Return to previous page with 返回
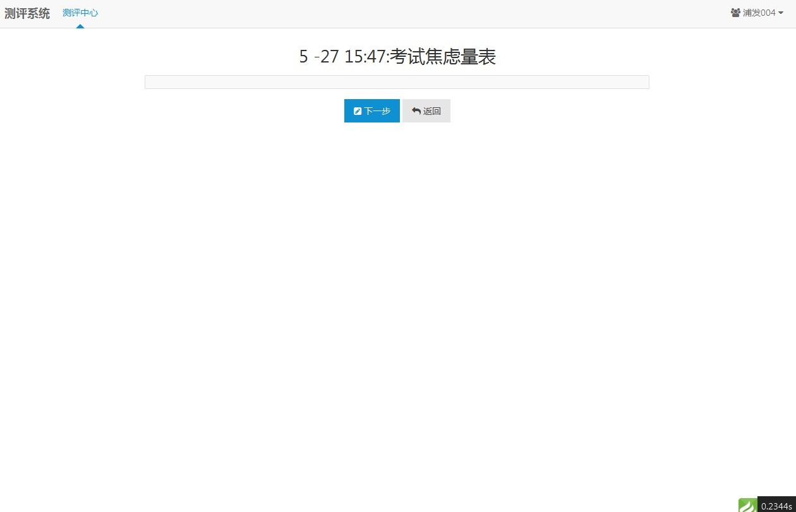This screenshot has width=796, height=512. pos(426,110)
